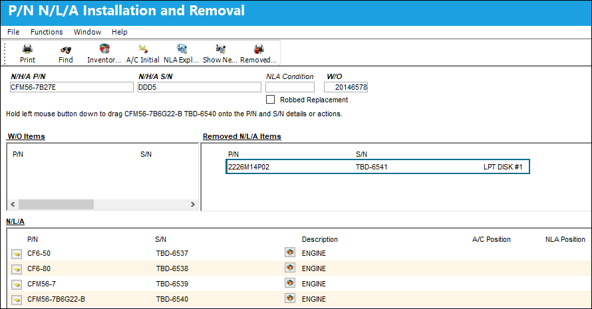Select hand icon for CFM56-7B6G22-B row
Image resolution: width=592 pixels, height=309 pixels.
pyautogui.click(x=17, y=300)
